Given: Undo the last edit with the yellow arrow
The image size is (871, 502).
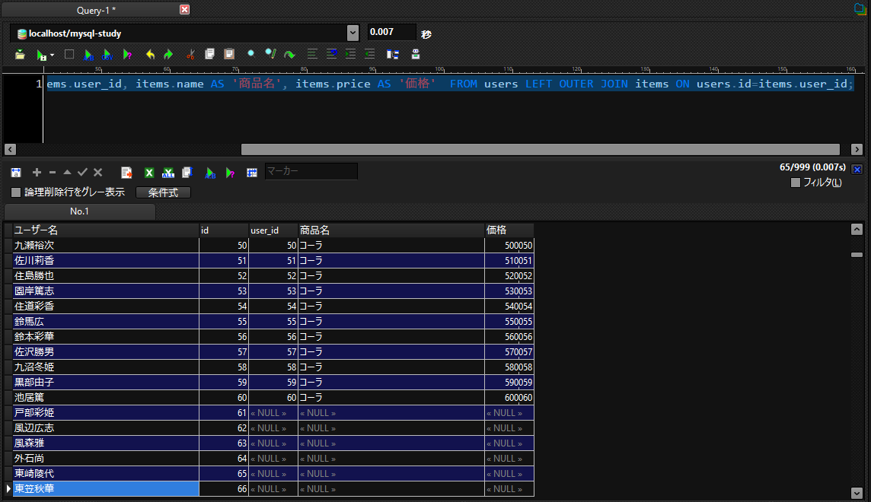Looking at the screenshot, I should (150, 54).
